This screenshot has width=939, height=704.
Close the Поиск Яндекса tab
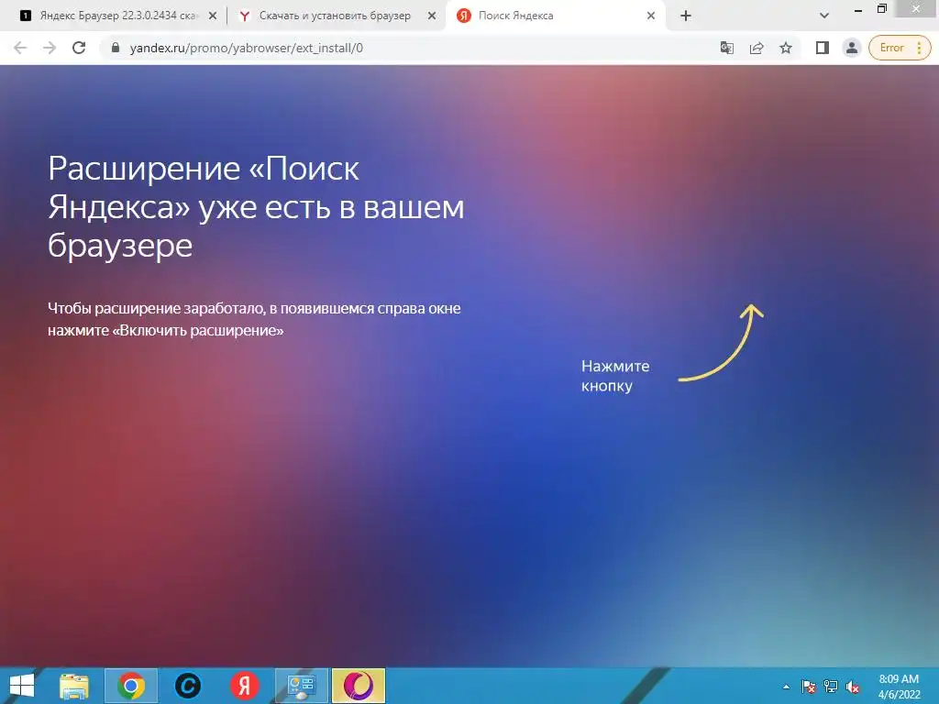[x=651, y=16]
